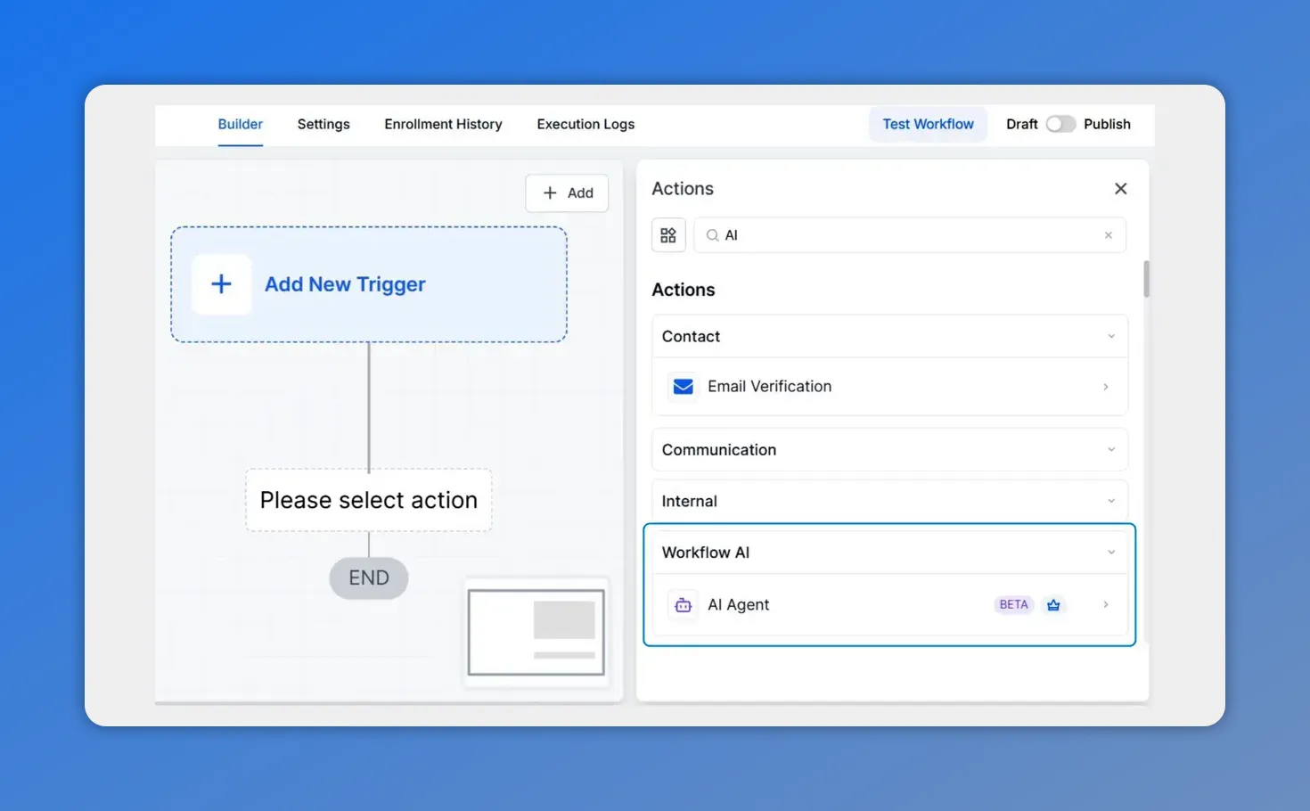Click the AI Agent robot icon
Screen dimensions: 1310x811
point(683,604)
